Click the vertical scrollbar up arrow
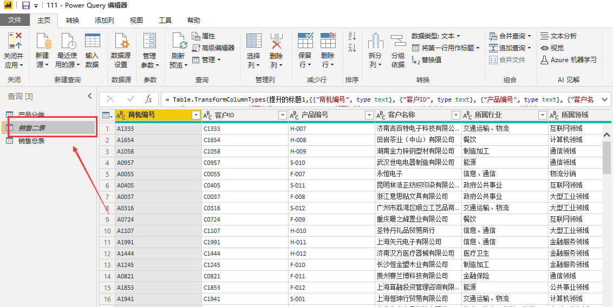This screenshot has width=613, height=307. pos(607,135)
